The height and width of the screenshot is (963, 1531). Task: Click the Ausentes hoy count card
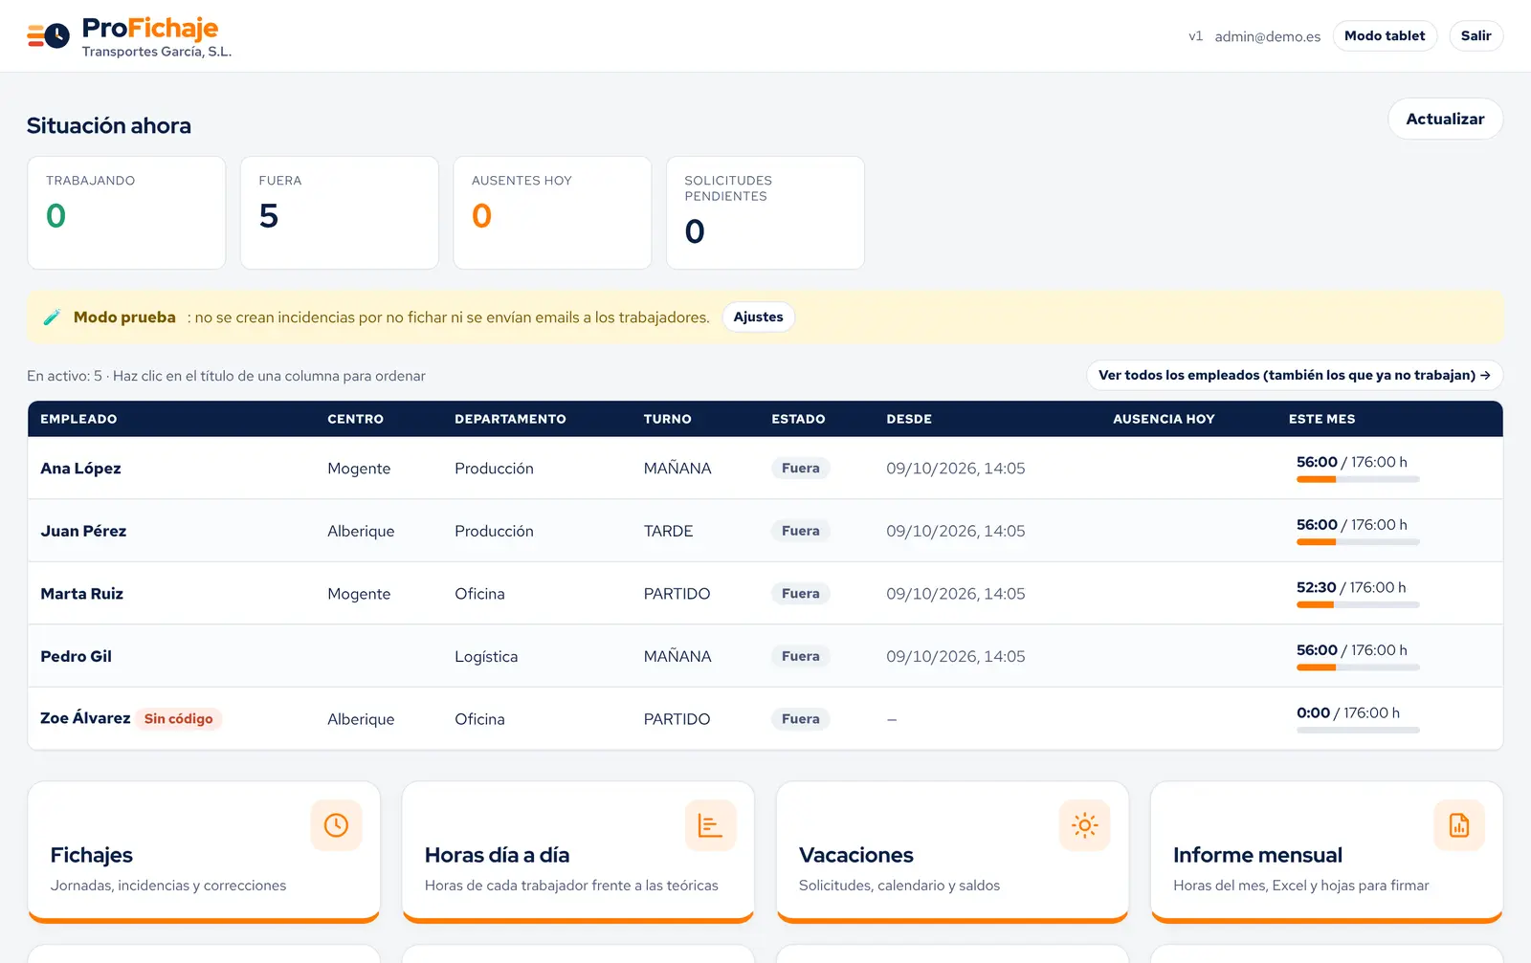pos(552,213)
